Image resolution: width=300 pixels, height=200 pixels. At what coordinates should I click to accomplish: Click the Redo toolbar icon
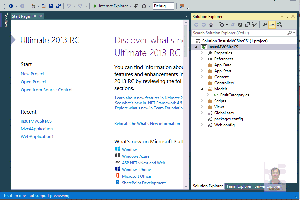[80, 6]
